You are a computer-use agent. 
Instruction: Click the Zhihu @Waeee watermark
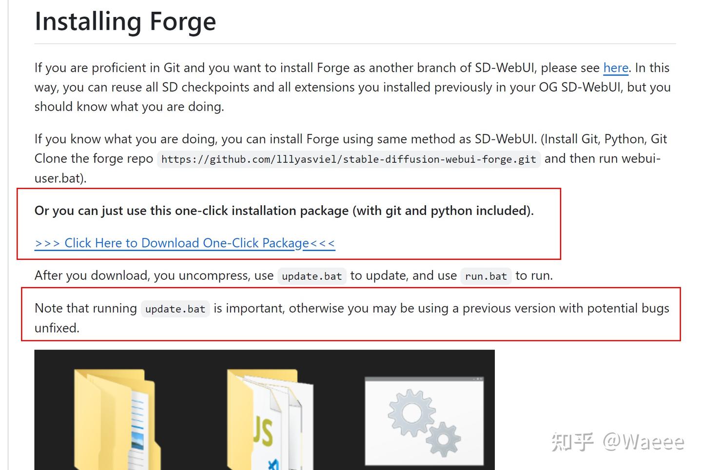(x=618, y=441)
